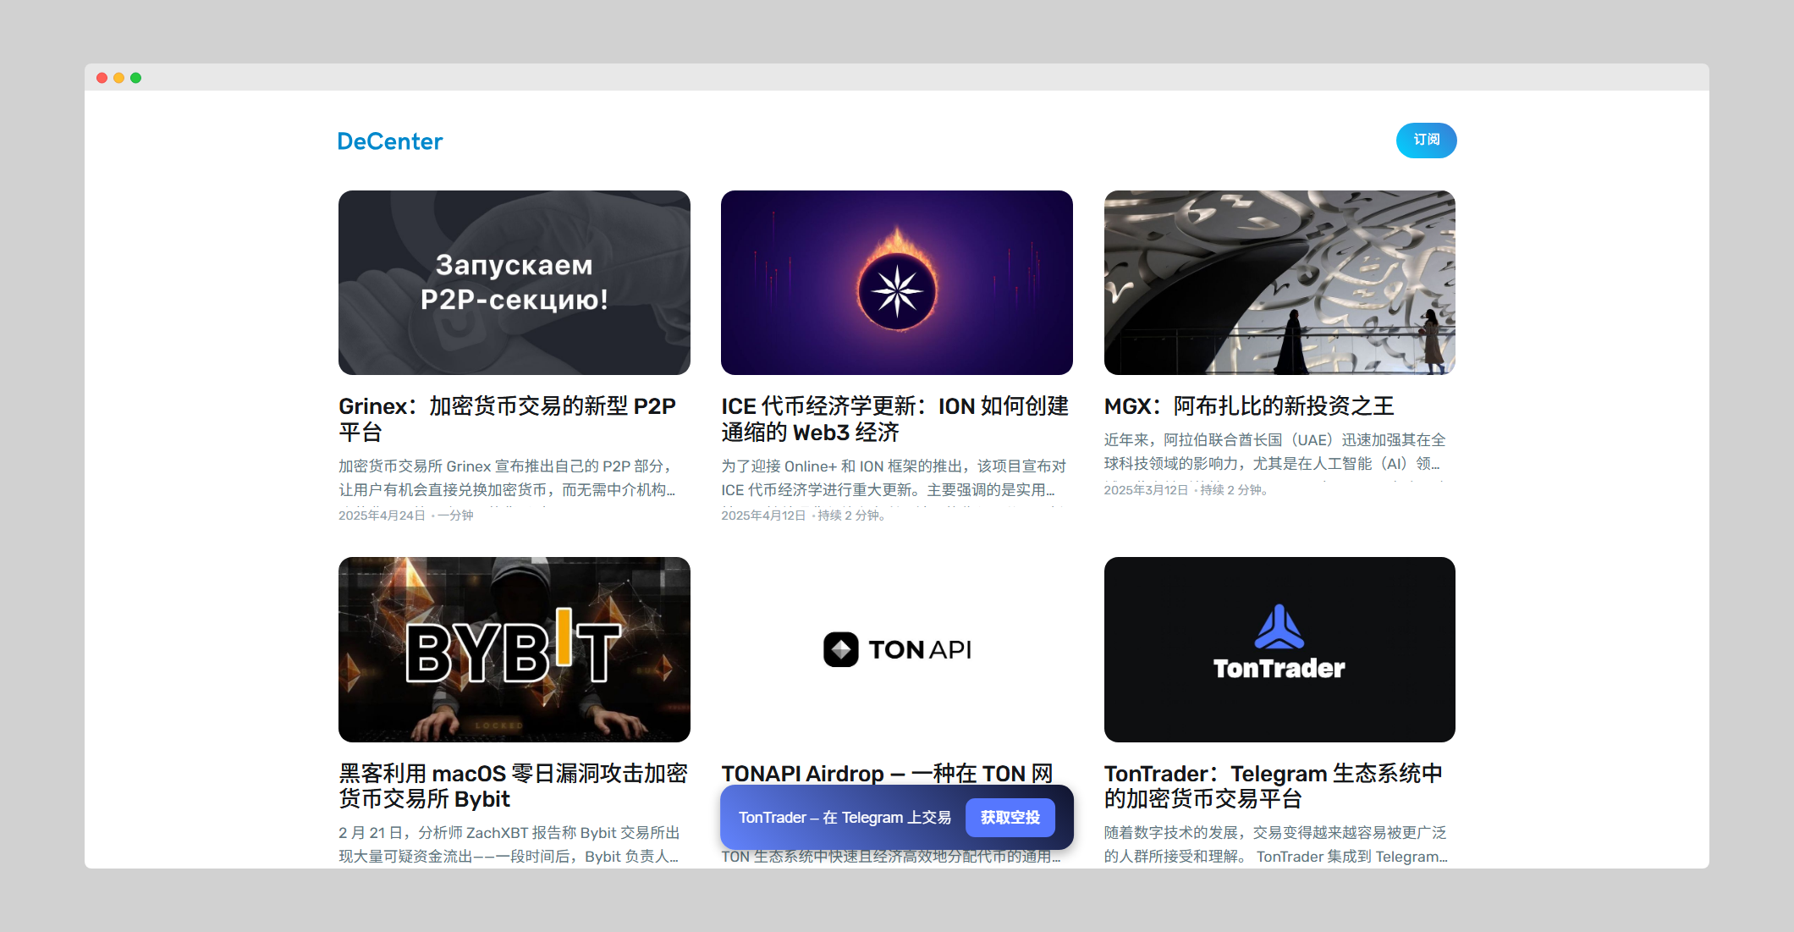1794x932 pixels.
Task: Click the TonTrader blue logo icon
Action: point(1279,627)
